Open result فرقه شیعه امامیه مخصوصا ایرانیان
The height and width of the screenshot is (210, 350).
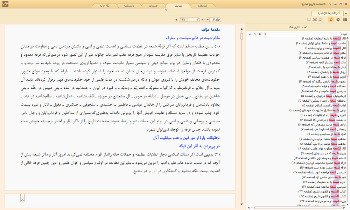pyautogui.click(x=318, y=163)
